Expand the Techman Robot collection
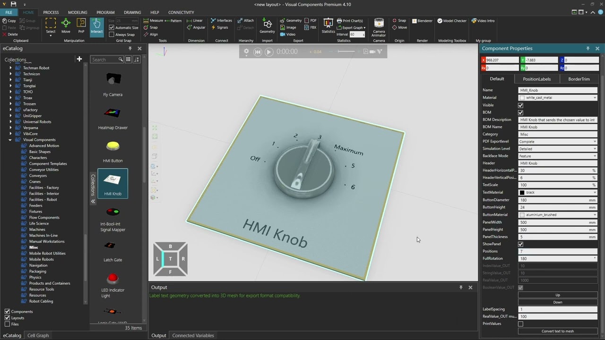605x340 pixels. click(x=10, y=68)
